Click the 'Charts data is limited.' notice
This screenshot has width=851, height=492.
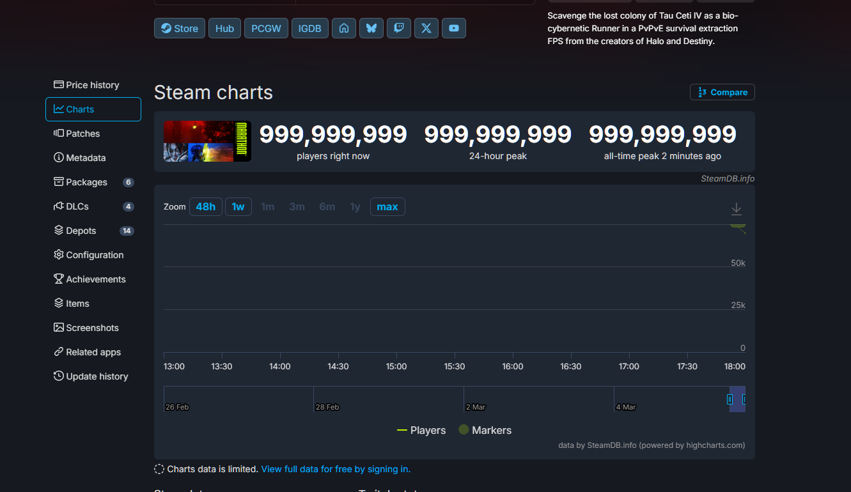pos(213,469)
